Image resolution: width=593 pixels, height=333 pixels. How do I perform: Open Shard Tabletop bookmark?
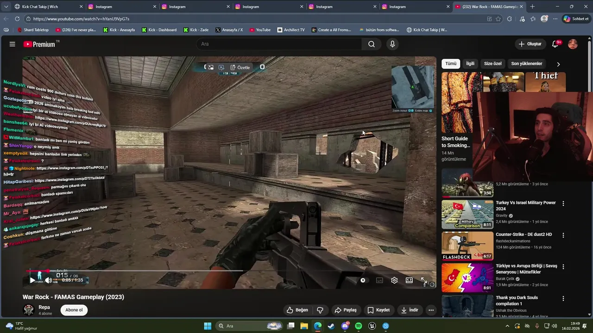32,30
